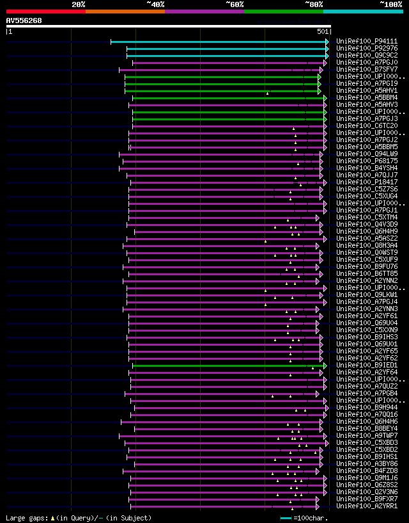Select the UniRef100_C5XBD3 label
Image resolution: width=409 pixels, height=523 pixels.
pyautogui.click(x=367, y=443)
